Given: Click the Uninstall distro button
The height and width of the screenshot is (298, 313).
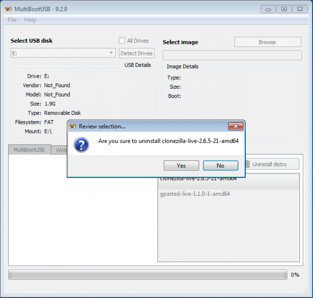Looking at the screenshot, I should 272,164.
